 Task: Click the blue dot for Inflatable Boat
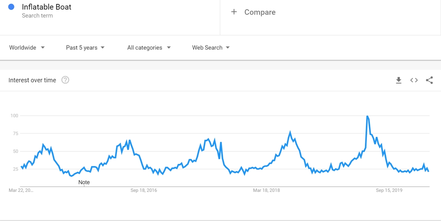[x=11, y=7]
